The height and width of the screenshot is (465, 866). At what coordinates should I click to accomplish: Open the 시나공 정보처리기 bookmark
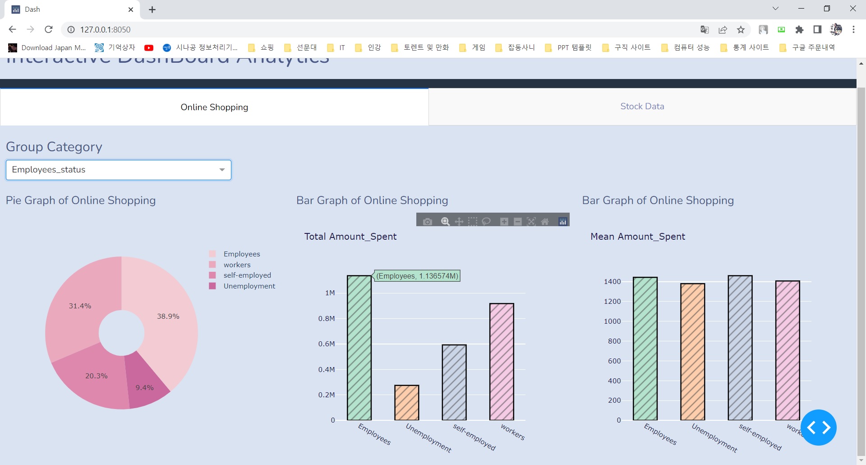[x=200, y=48]
